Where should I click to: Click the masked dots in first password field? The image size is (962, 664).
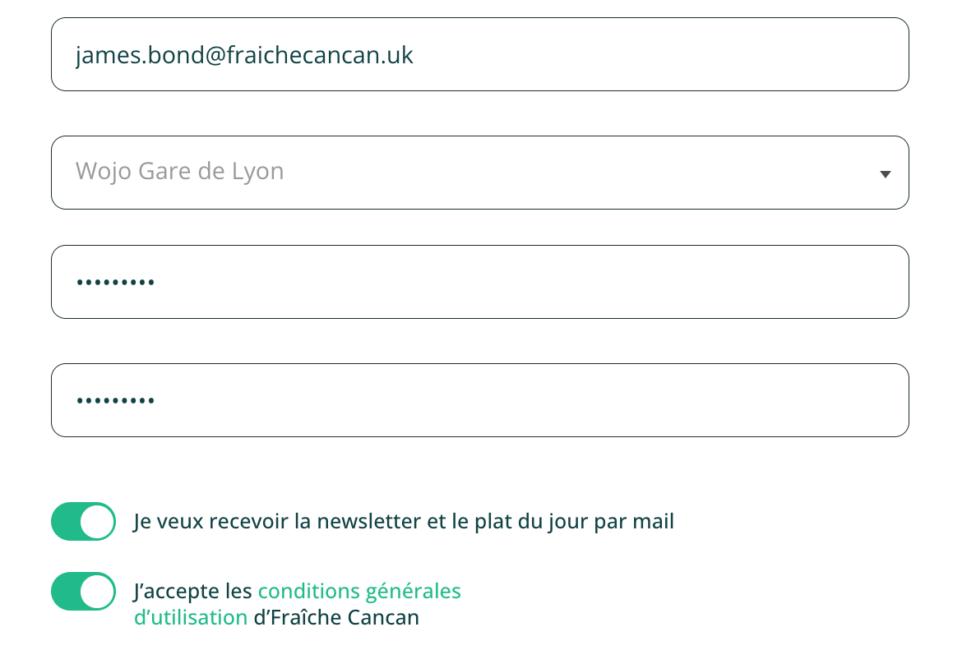(115, 283)
